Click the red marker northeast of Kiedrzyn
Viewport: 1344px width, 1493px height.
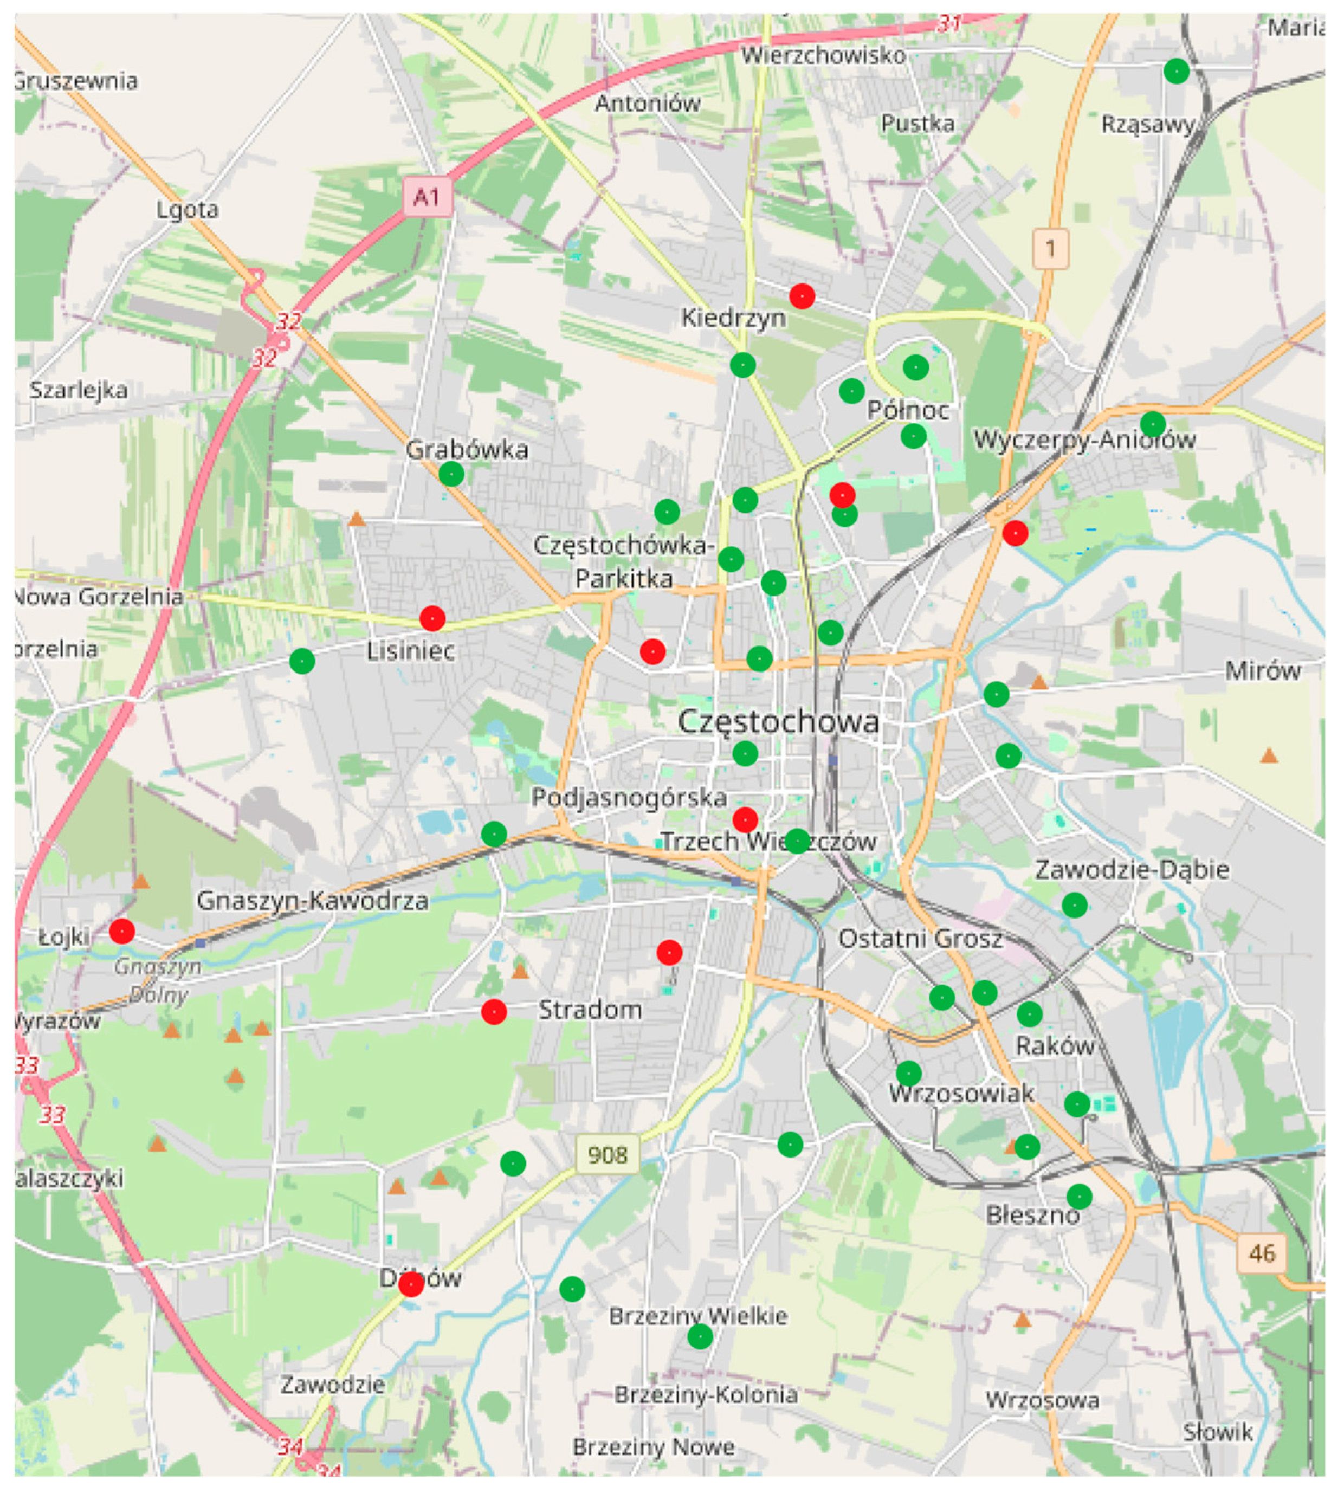pos(802,296)
